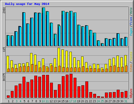Click the tallest cyan bar above day 10
This screenshot has width=134, height=104.
[44, 27]
